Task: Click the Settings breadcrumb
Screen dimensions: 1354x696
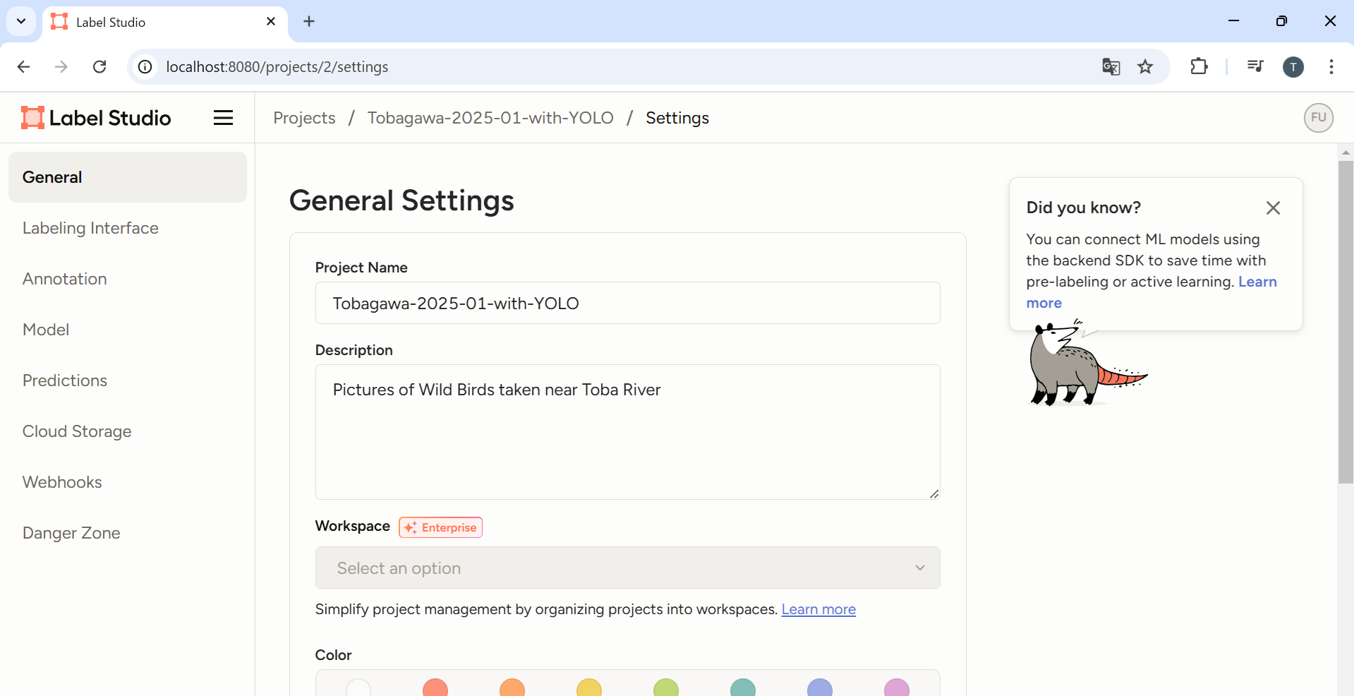Action: (677, 118)
